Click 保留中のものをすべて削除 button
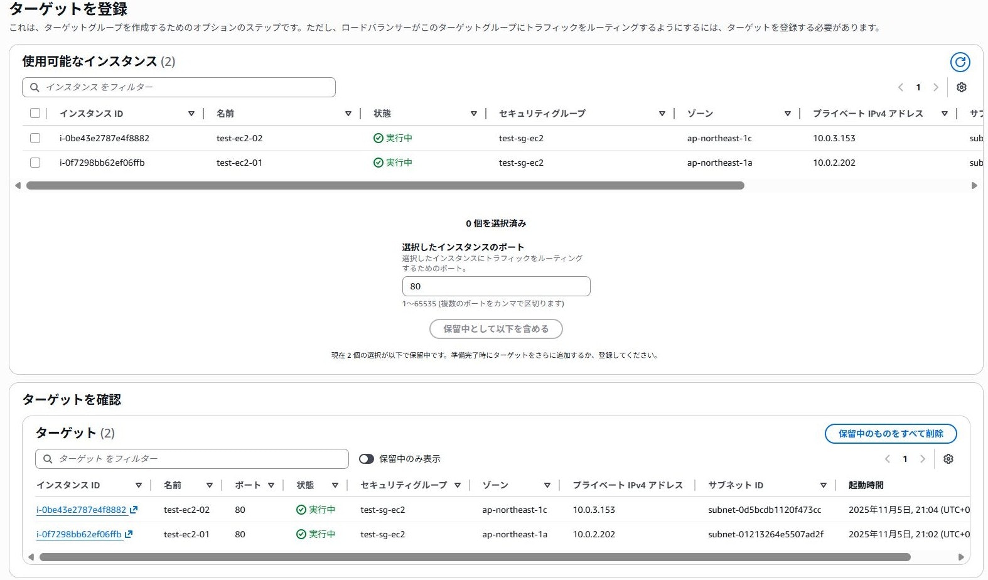 tap(891, 434)
